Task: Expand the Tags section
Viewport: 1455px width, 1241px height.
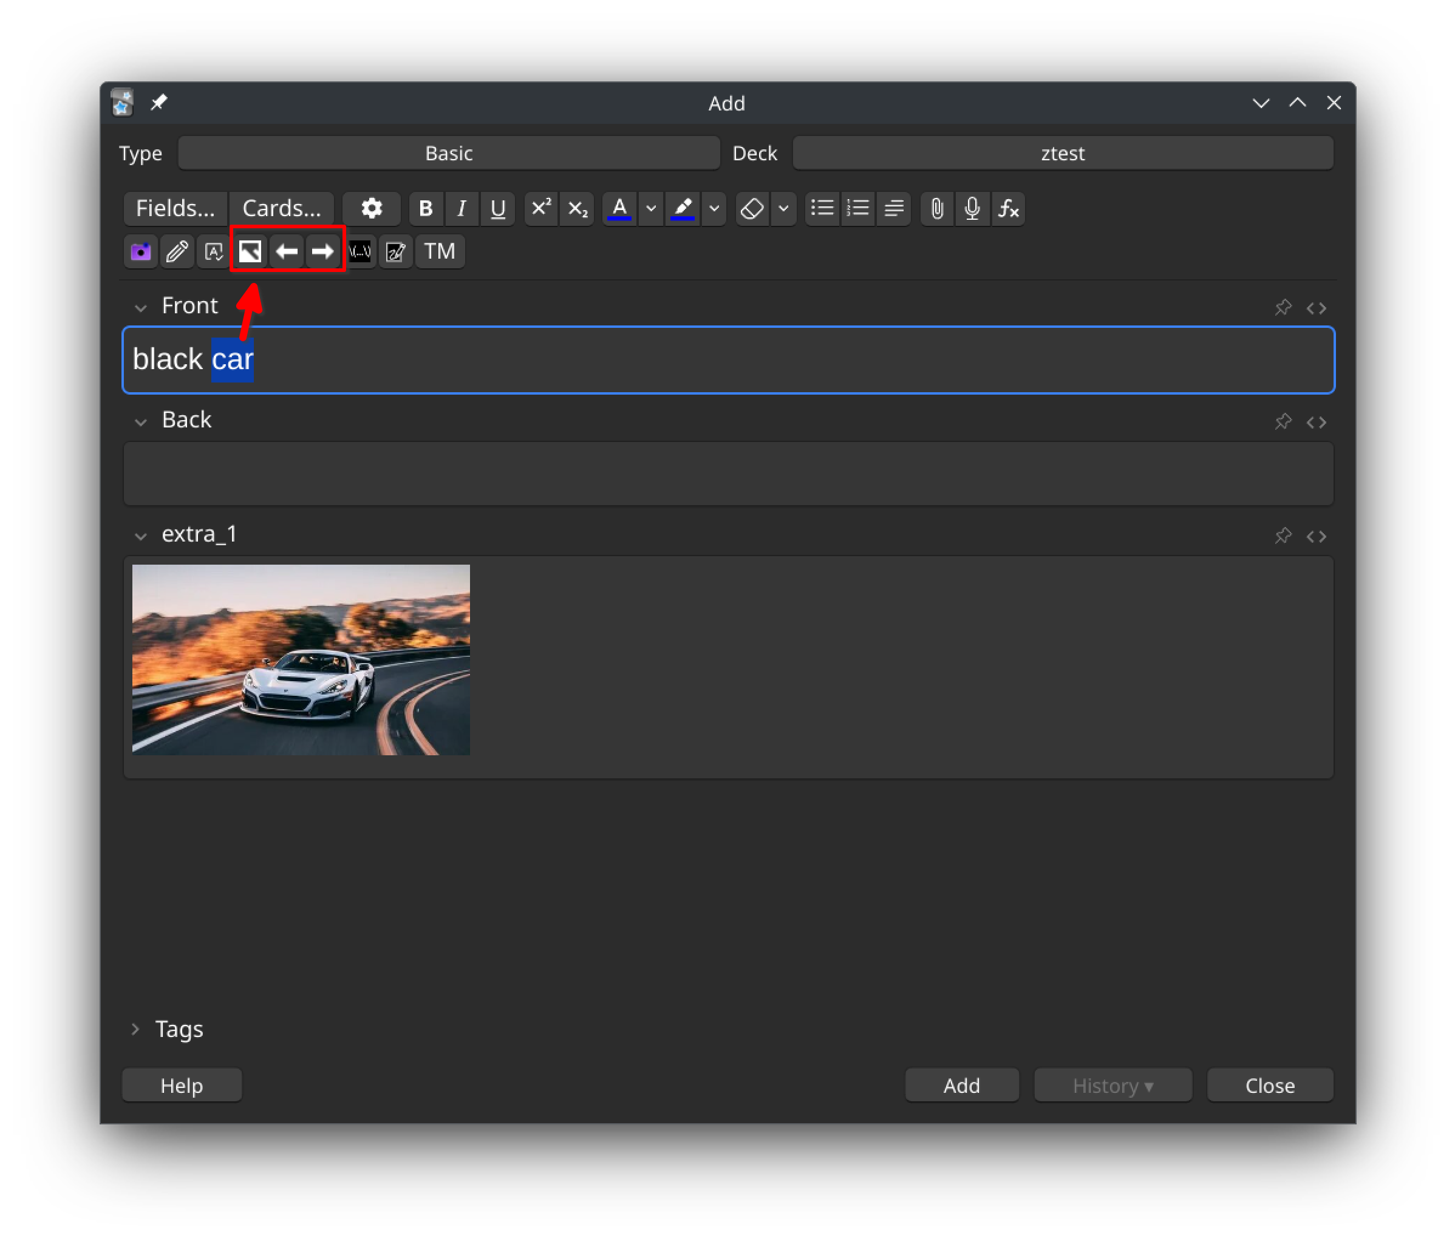Action: [135, 1029]
